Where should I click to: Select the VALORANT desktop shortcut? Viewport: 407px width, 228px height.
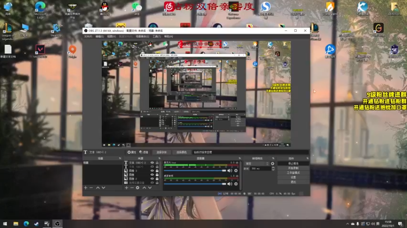point(40,51)
